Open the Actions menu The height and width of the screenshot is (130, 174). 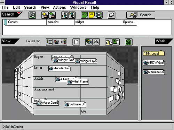(x=60, y=8)
